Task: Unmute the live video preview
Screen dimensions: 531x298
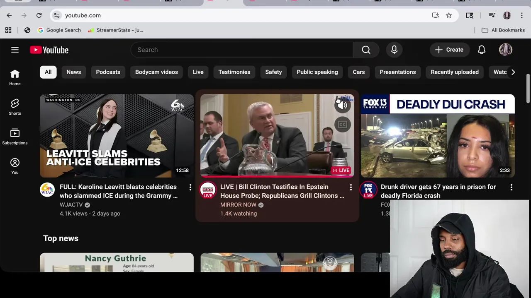Action: coord(343,105)
